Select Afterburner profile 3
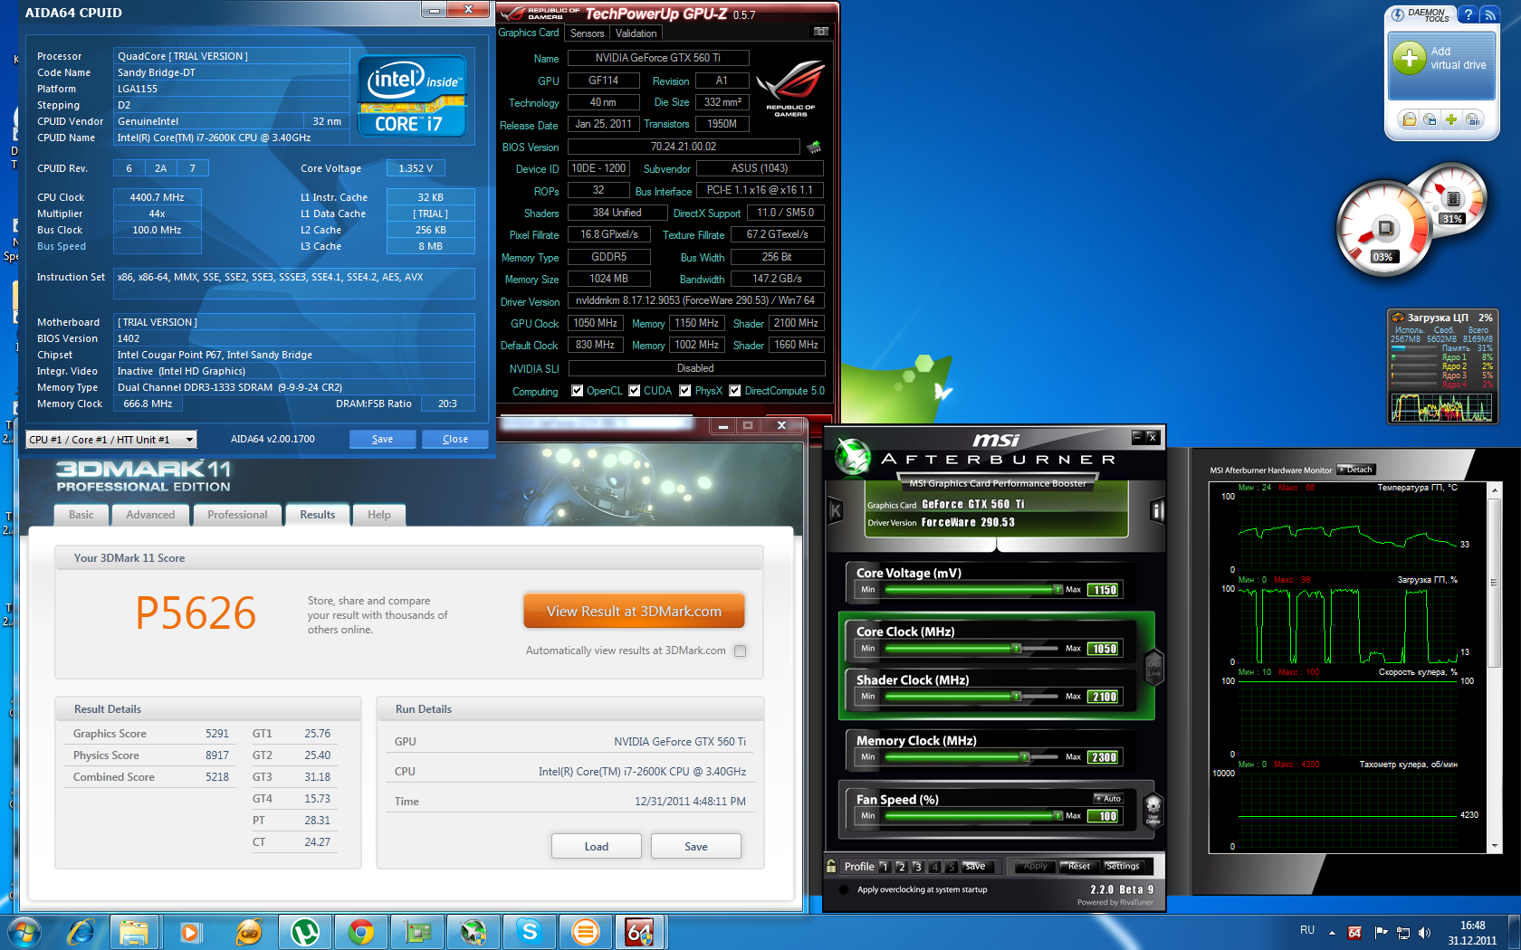 (918, 867)
